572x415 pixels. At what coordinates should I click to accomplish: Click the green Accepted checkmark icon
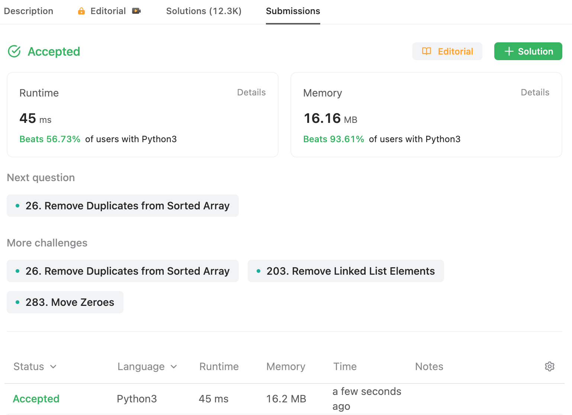coord(15,52)
